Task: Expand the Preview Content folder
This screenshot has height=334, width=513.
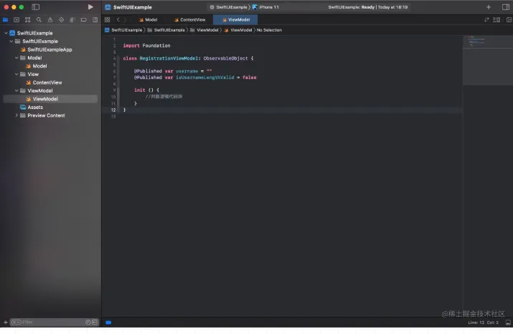Action: 17,115
